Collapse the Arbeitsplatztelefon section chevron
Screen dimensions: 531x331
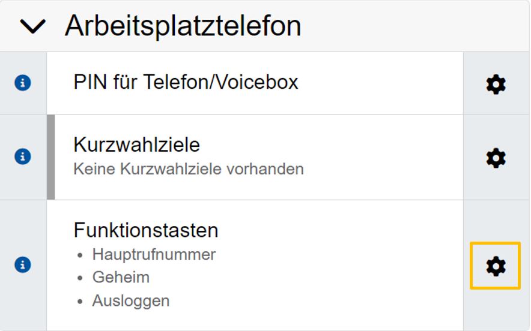[x=32, y=26]
